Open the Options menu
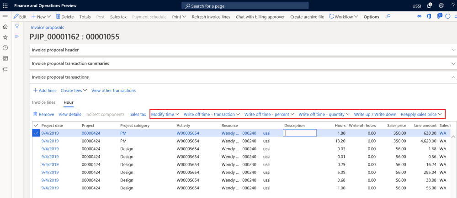 (371, 17)
